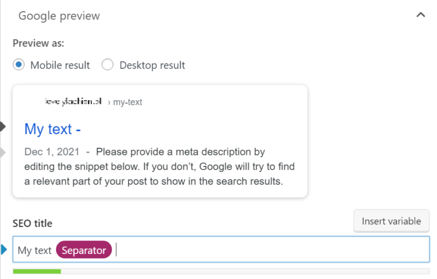Select the Desktop result radio button
The width and height of the screenshot is (437, 279).
[107, 65]
